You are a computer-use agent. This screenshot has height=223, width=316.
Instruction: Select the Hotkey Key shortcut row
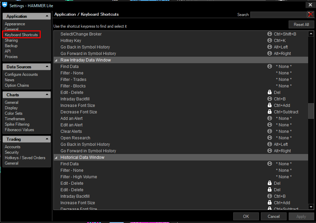point(181,40)
